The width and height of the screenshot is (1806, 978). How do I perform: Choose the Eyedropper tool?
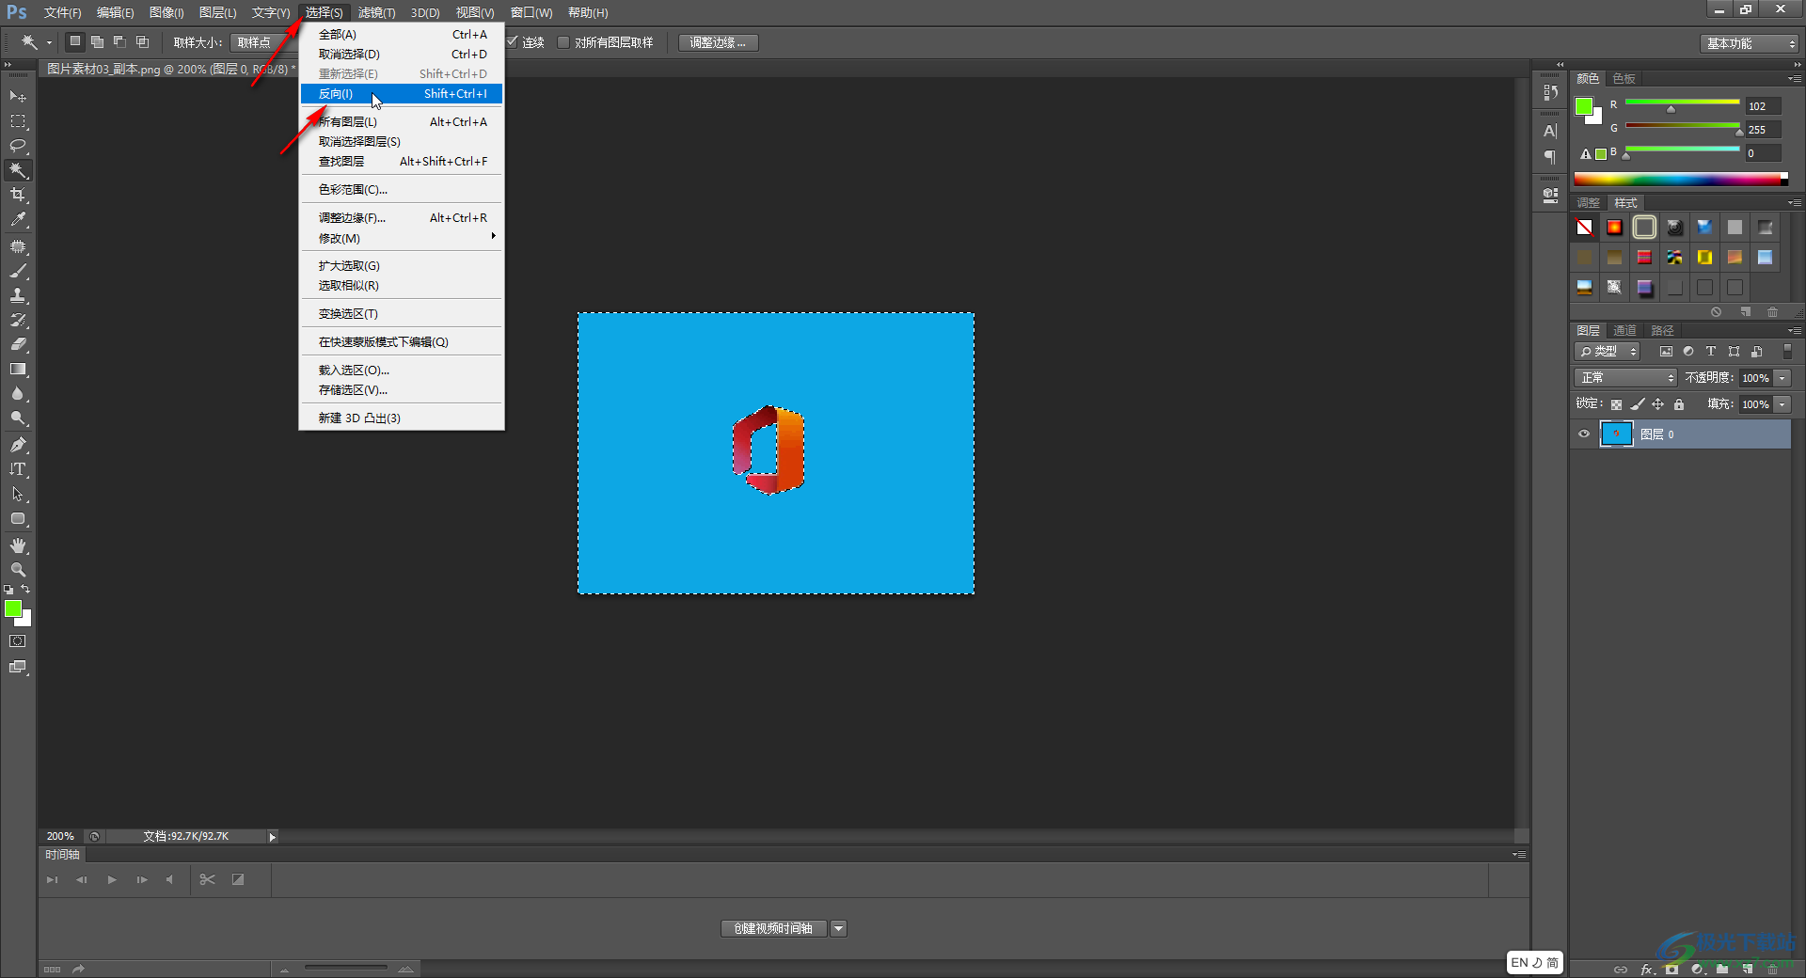tap(18, 220)
